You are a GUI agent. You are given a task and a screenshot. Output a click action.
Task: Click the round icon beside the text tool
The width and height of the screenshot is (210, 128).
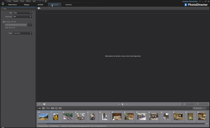point(44,104)
